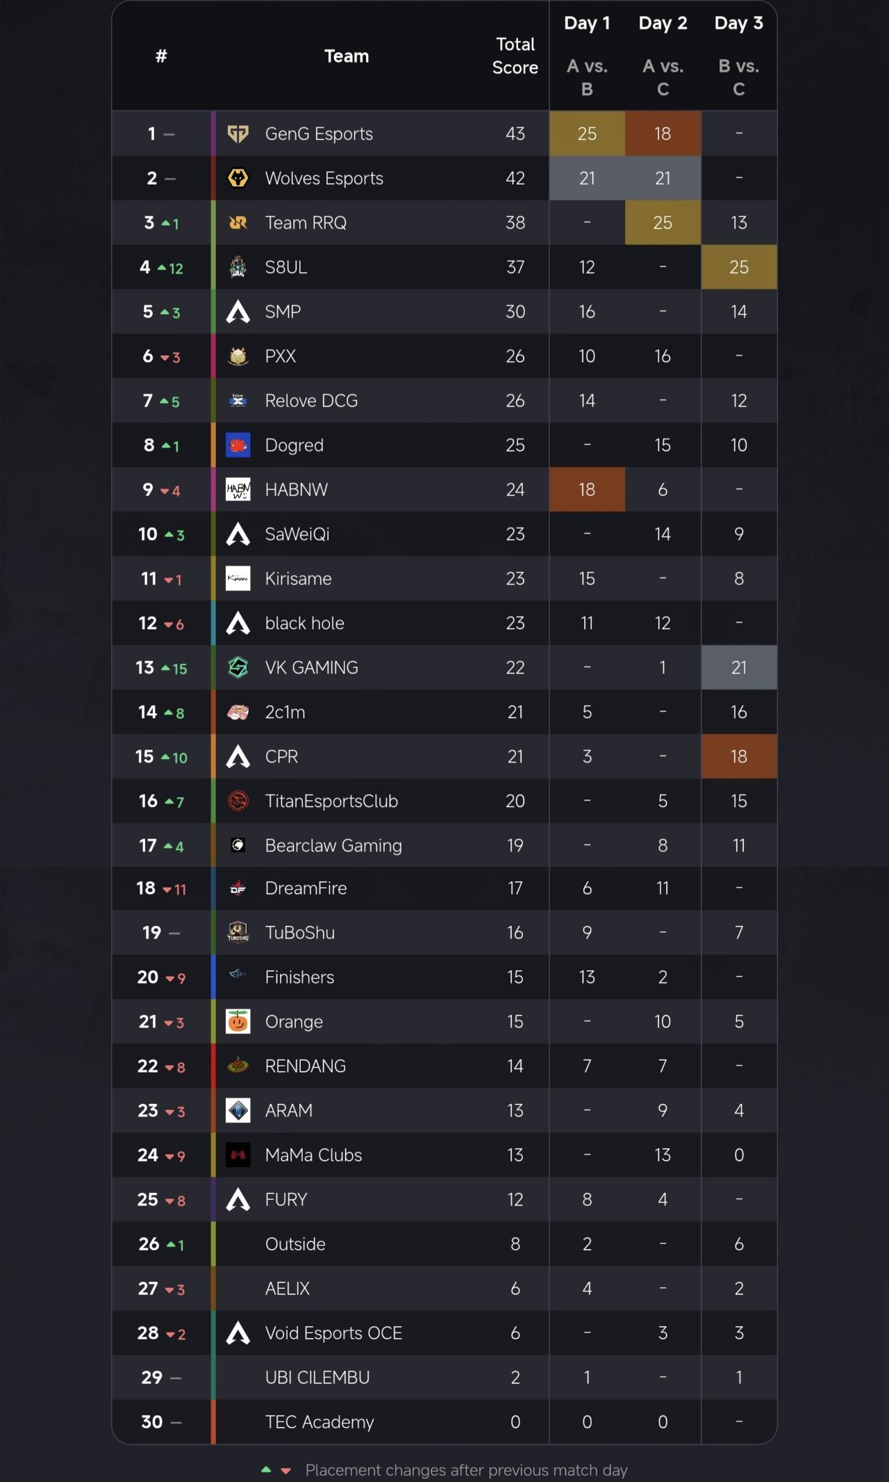Select the Team RRQ logo icon
This screenshot has height=1482, width=889.
pyautogui.click(x=238, y=222)
